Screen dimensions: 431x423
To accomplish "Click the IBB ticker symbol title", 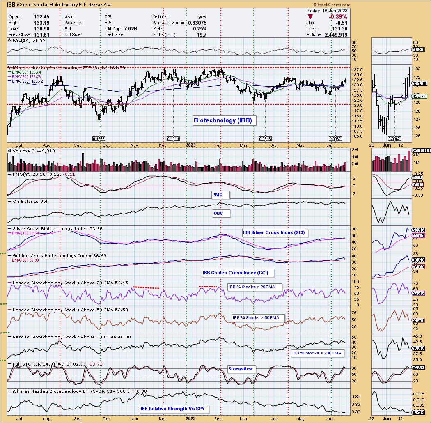I will (x=11, y=4).
